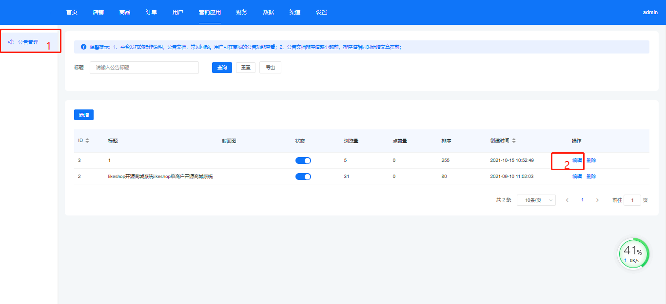This screenshot has height=304, width=666.
Task: Open the 营销应用 tab in the top navigation
Action: tap(210, 12)
